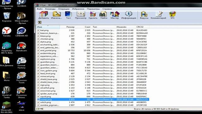Screen dimensions: 202x114
Task: Select the file shield_base.png
Action: click(x=49, y=79)
